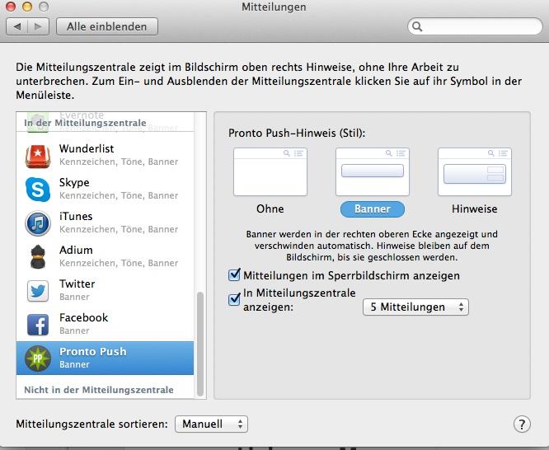The width and height of the screenshot is (549, 450).
Task: Click the Wunderlist app icon
Action: click(x=38, y=156)
